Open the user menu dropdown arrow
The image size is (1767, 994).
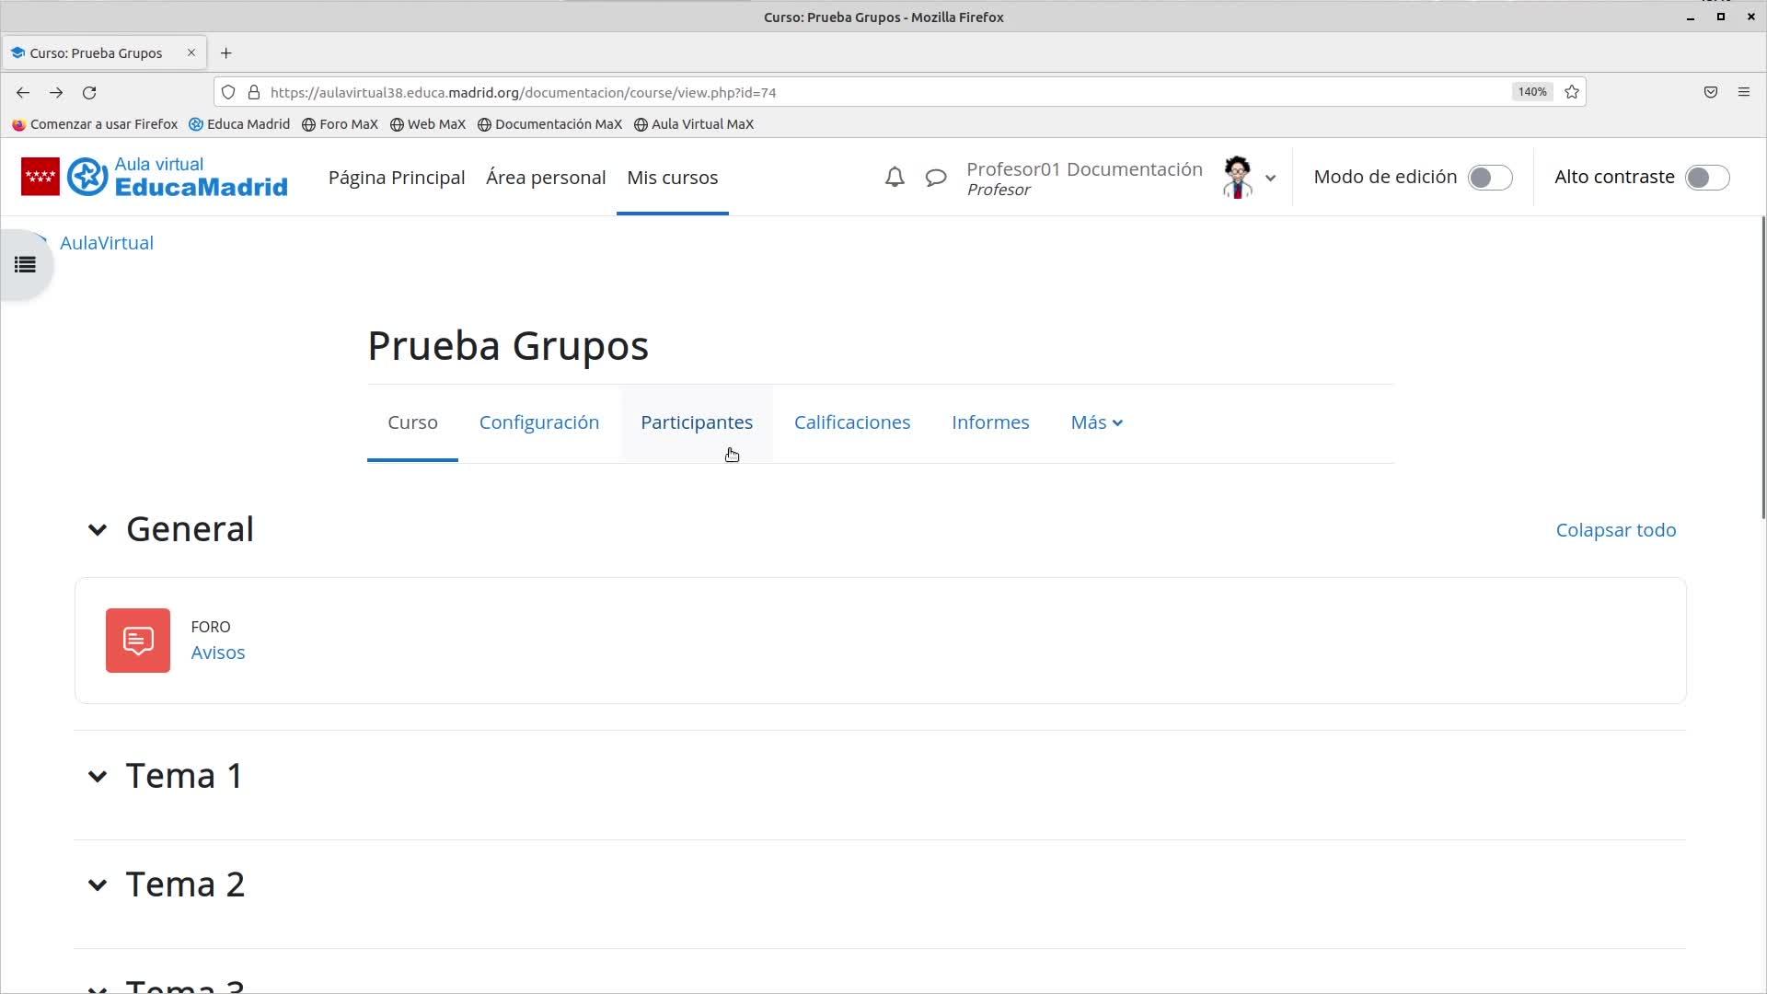[1270, 179]
